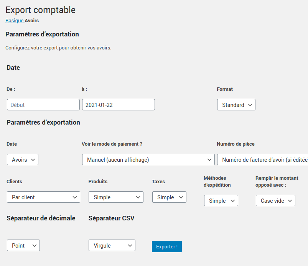This screenshot has width=308, height=266.
Task: Open the Produits dropdown set to Simple
Action: point(116,197)
